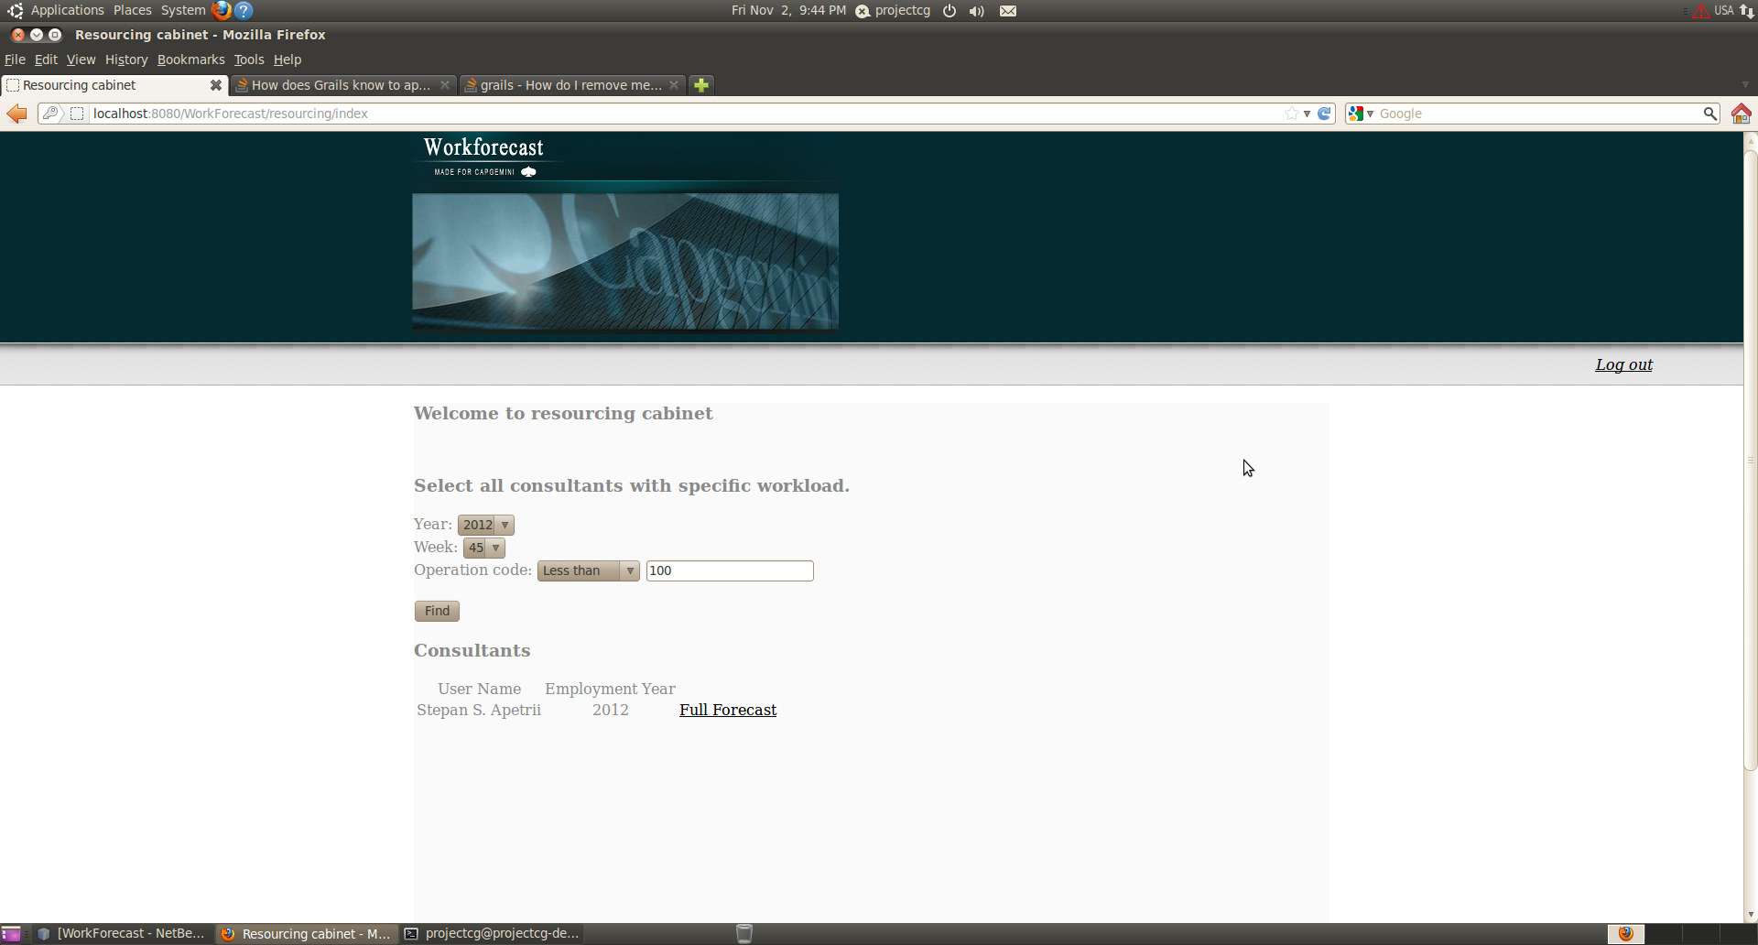Open the Help menu
This screenshot has width=1758, height=945.
[x=288, y=60]
